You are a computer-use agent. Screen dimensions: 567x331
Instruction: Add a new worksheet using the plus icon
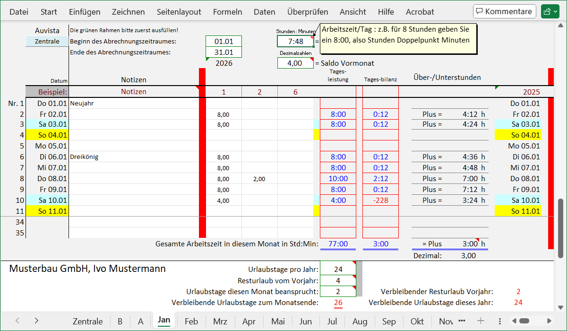point(481,321)
